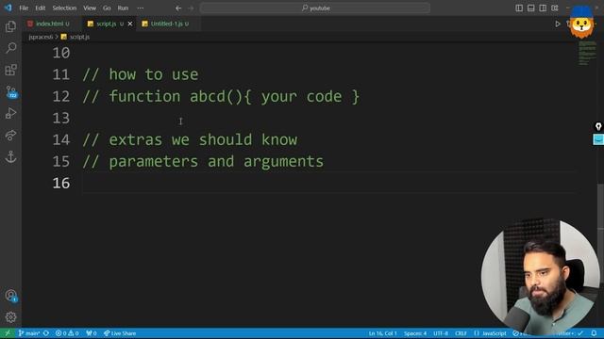Open the Run and Debug view
The image size is (604, 339).
pyautogui.click(x=10, y=113)
